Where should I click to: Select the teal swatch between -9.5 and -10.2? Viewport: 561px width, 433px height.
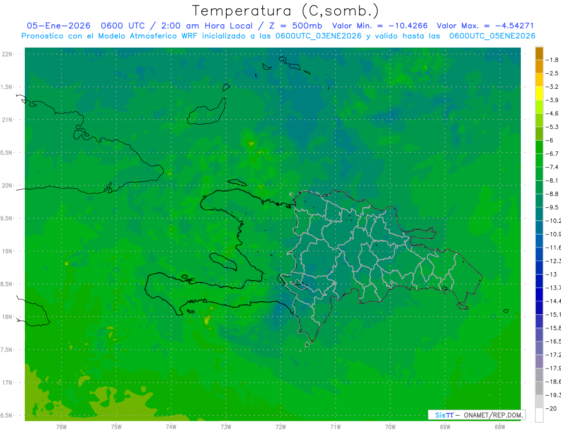[539, 214]
